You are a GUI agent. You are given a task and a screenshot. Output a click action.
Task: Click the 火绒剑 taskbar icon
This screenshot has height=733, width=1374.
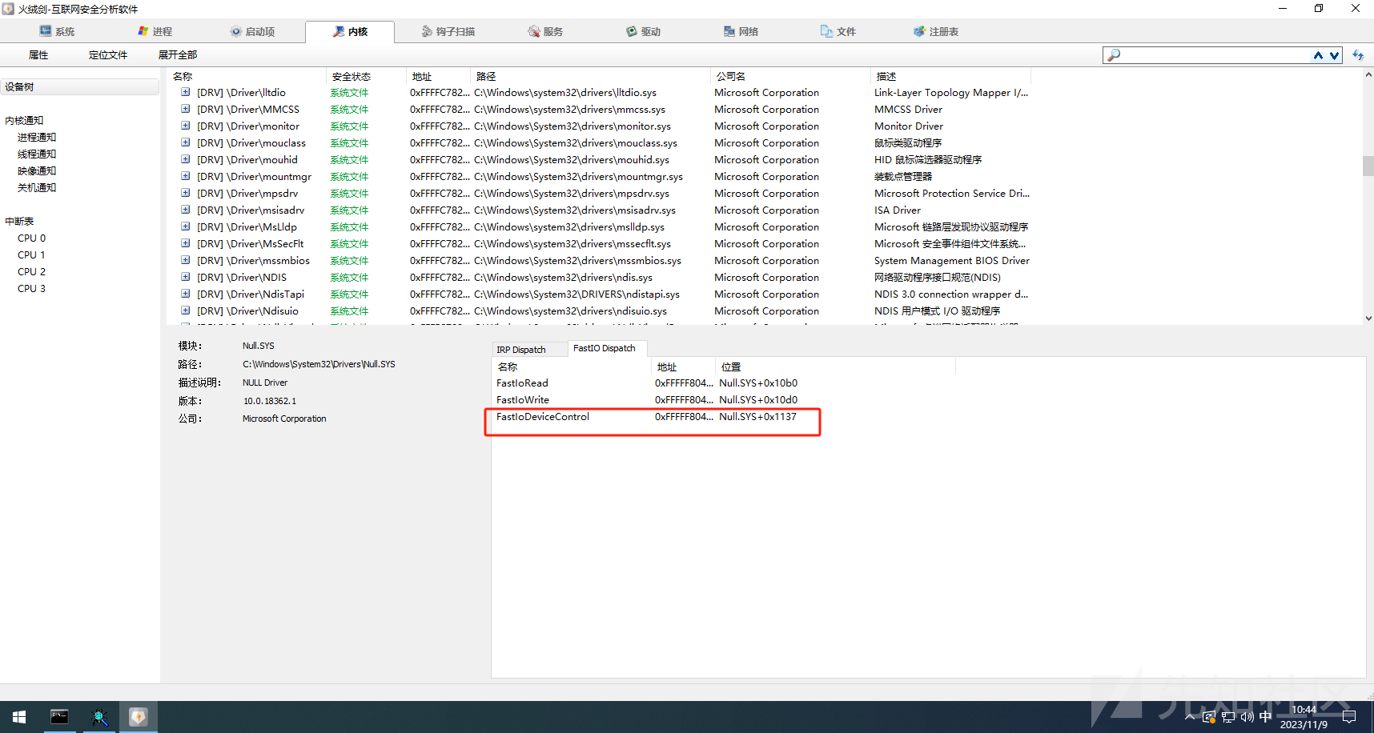(x=139, y=717)
